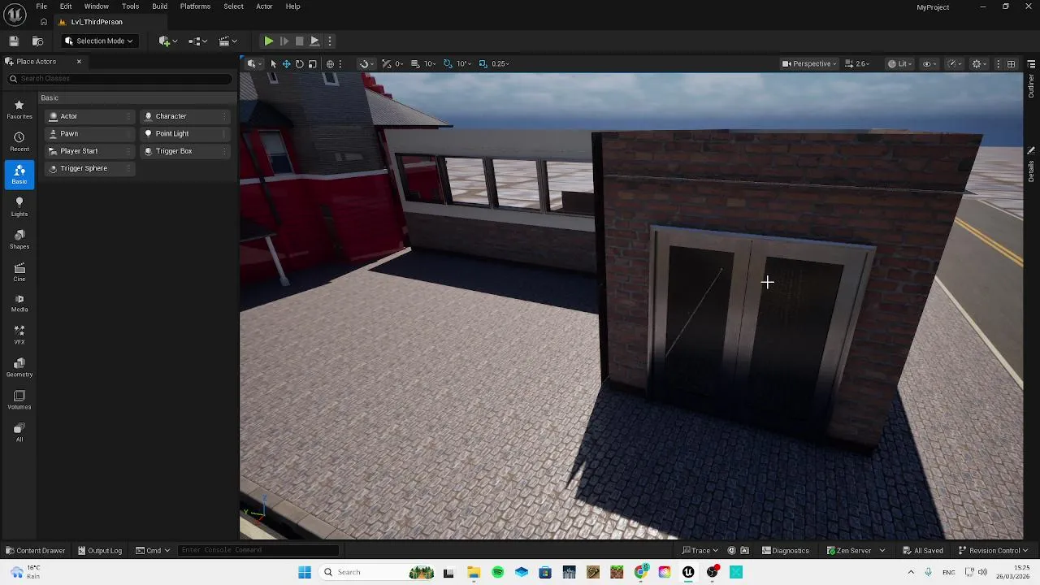
Task: Select the Basic category
Action: pos(19,175)
